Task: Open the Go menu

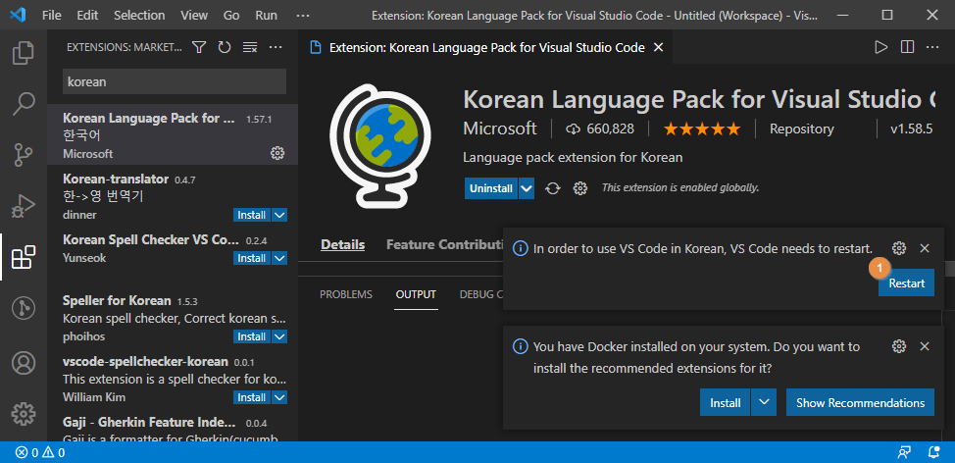Action: [231, 16]
